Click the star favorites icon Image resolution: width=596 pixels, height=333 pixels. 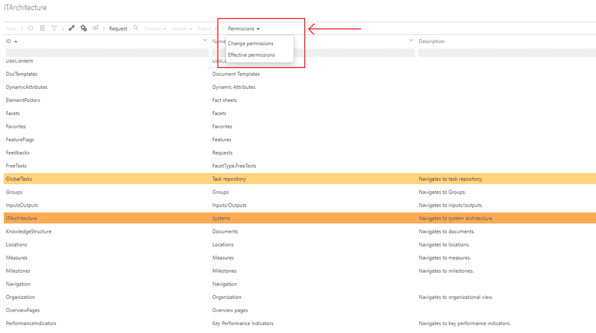pyautogui.click(x=84, y=28)
